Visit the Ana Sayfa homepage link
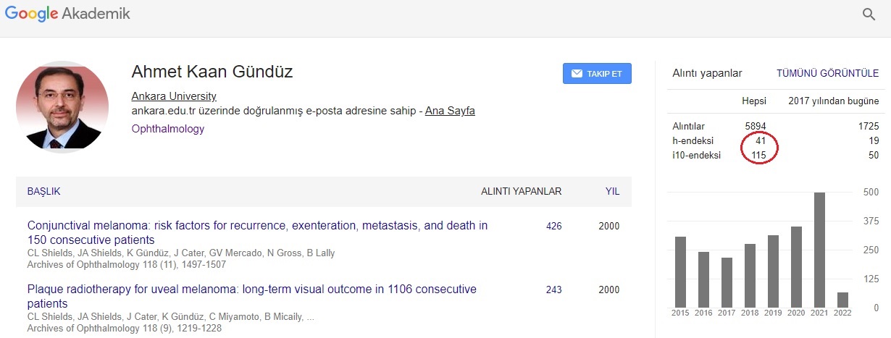This screenshot has width=891, height=338. point(450,111)
